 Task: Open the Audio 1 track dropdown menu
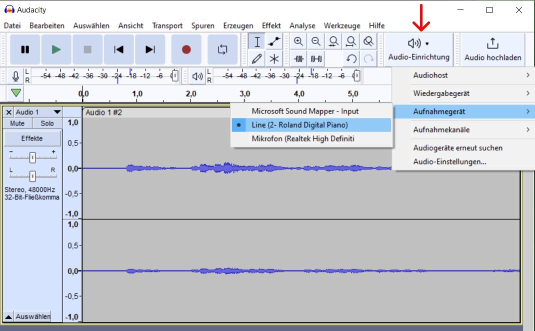tap(57, 112)
